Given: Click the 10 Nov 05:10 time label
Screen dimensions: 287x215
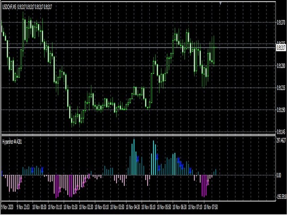Looking at the screenshot, I should (148, 207).
